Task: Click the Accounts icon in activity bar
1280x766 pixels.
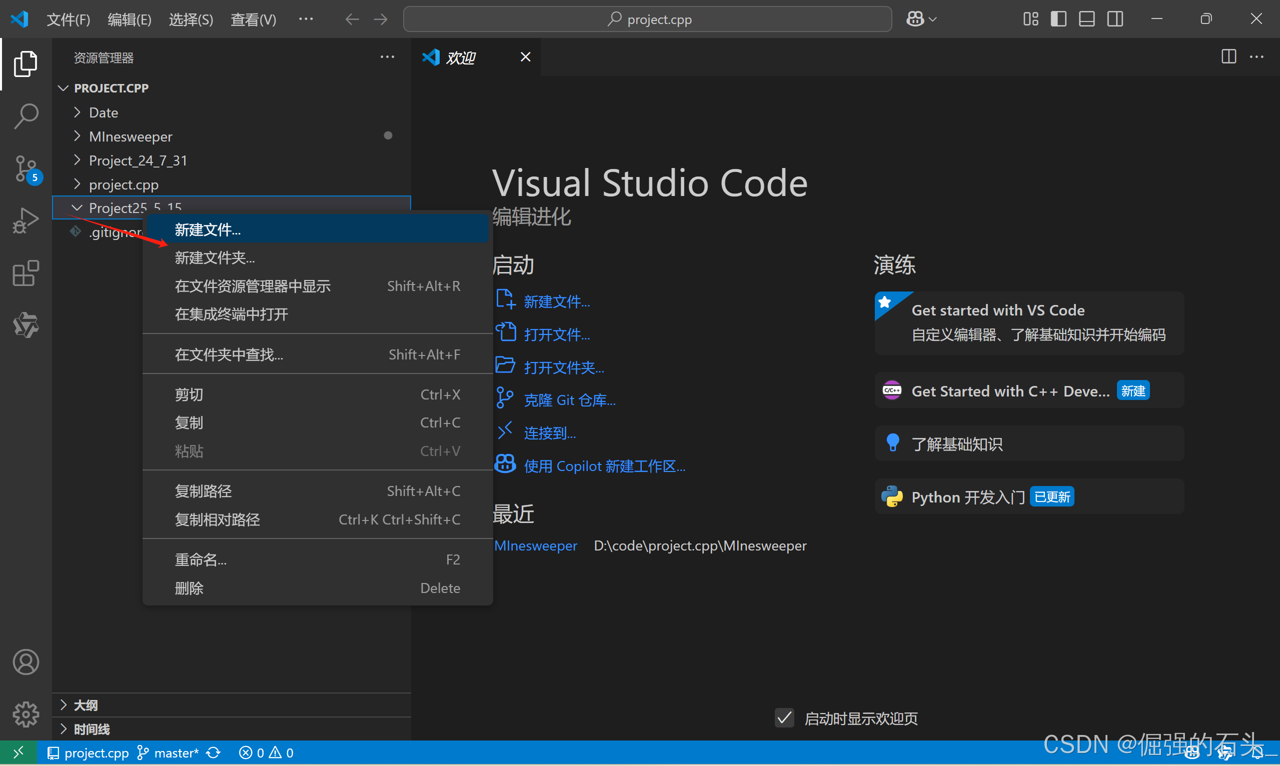Action: click(x=26, y=661)
